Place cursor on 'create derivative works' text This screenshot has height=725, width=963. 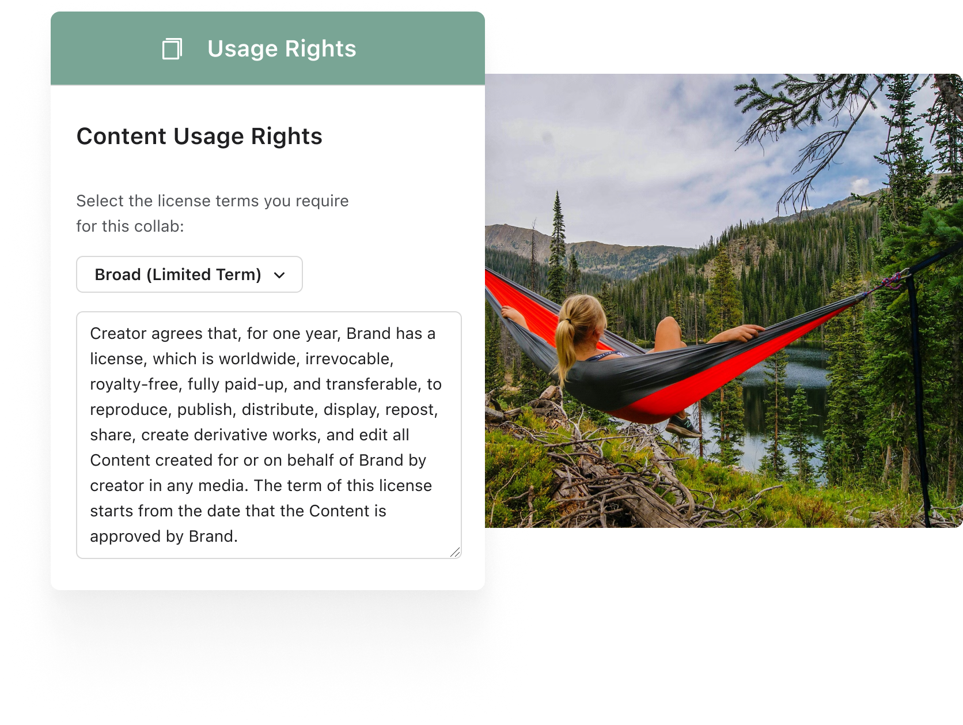point(229,435)
